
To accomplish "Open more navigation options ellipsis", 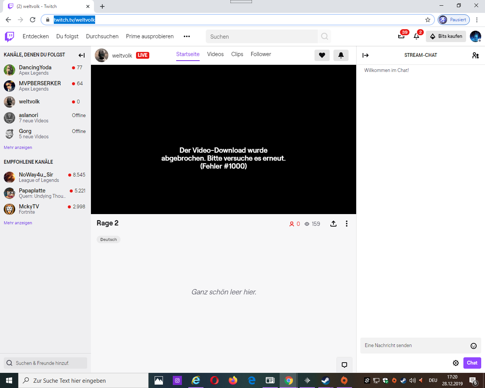I will (187, 36).
